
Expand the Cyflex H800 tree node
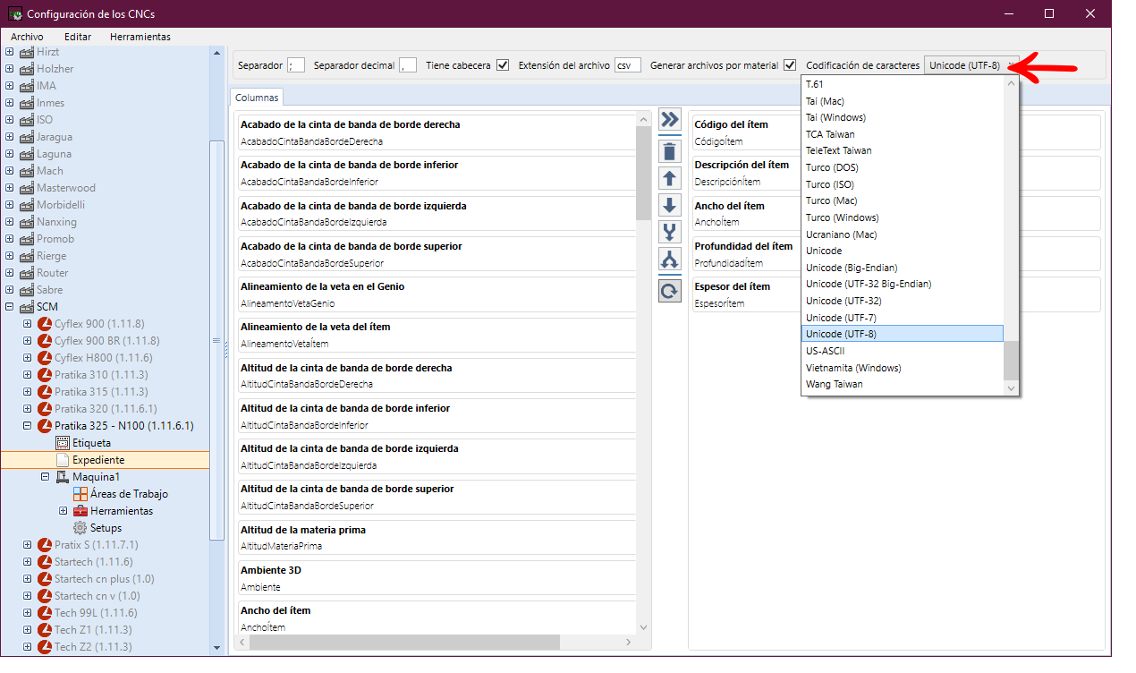pyautogui.click(x=28, y=358)
